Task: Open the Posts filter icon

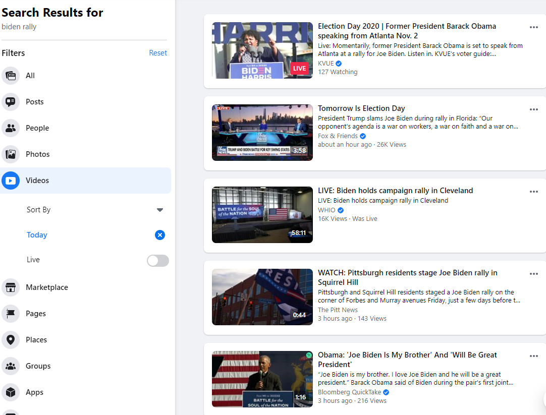Action: [x=10, y=102]
